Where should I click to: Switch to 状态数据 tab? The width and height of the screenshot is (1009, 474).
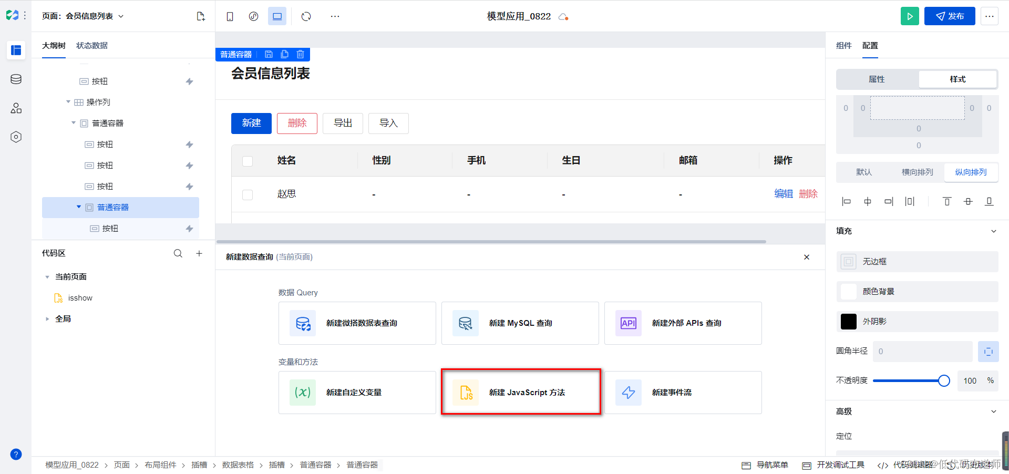pyautogui.click(x=92, y=46)
